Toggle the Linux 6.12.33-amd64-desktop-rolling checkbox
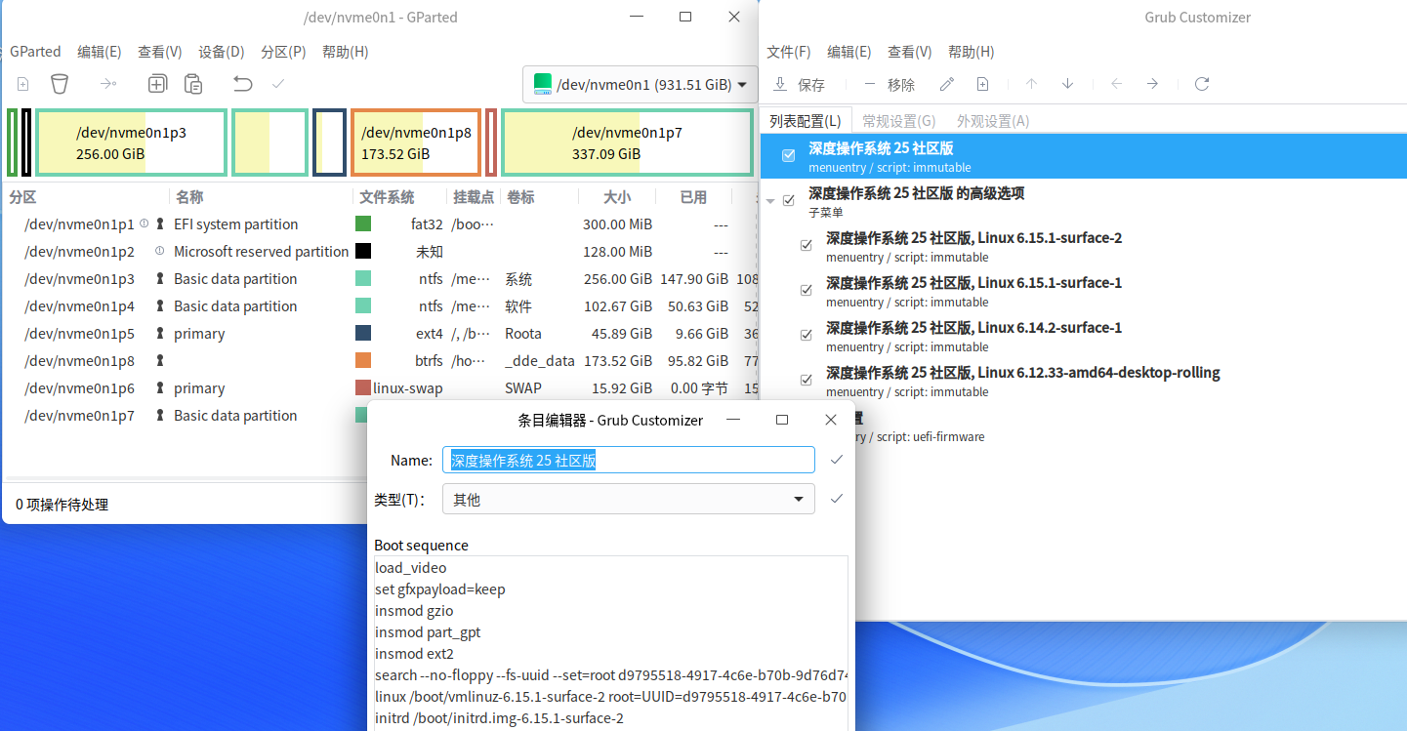The height and width of the screenshot is (731, 1407). coord(806,380)
